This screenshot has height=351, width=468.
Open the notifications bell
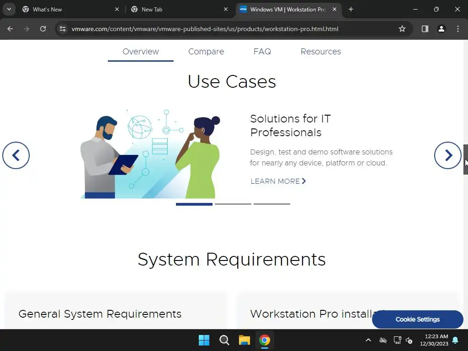456,340
